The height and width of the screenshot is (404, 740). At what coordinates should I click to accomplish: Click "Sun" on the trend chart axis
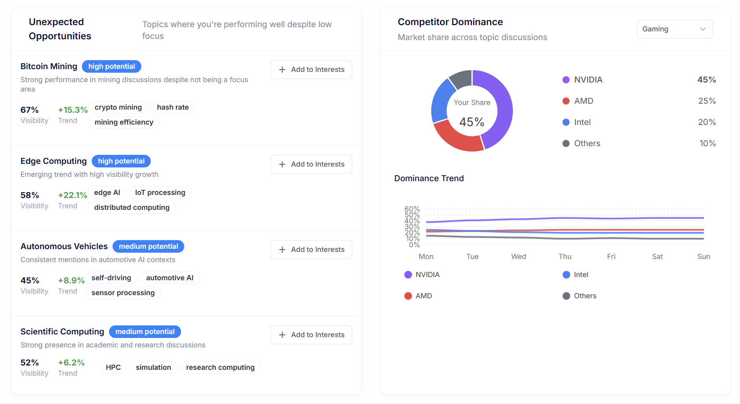[x=704, y=257]
